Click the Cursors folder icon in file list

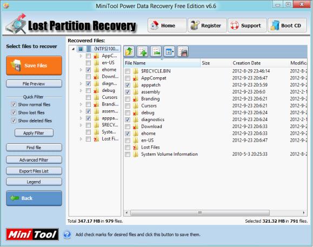pyautogui.click(x=136, y=106)
